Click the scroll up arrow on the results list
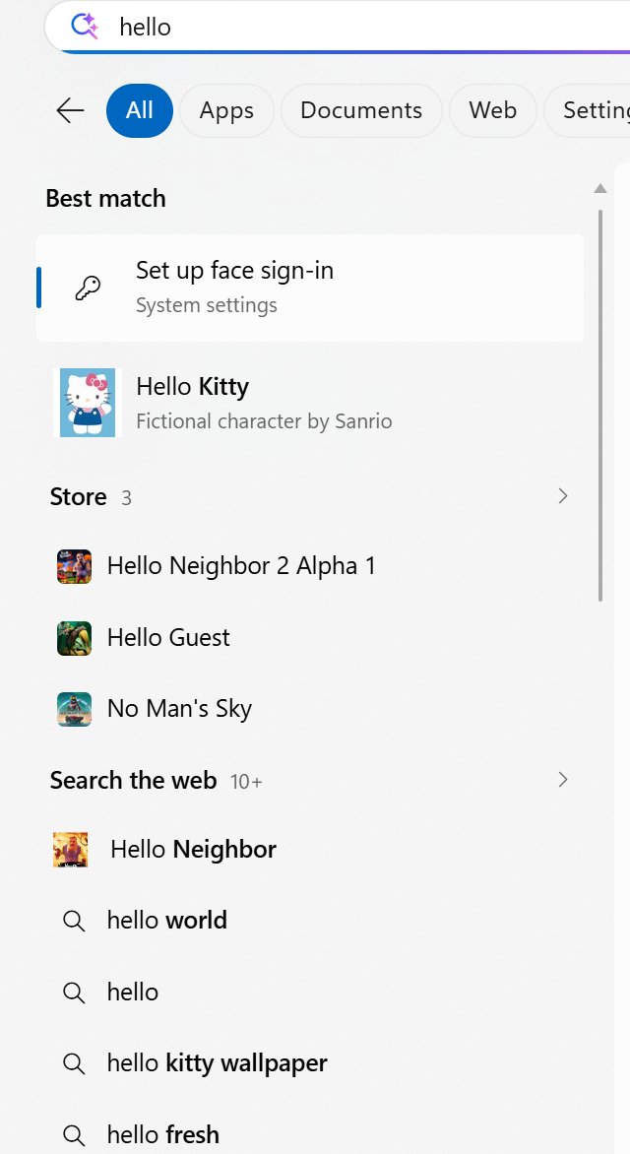This screenshot has height=1154, width=630. [x=600, y=189]
